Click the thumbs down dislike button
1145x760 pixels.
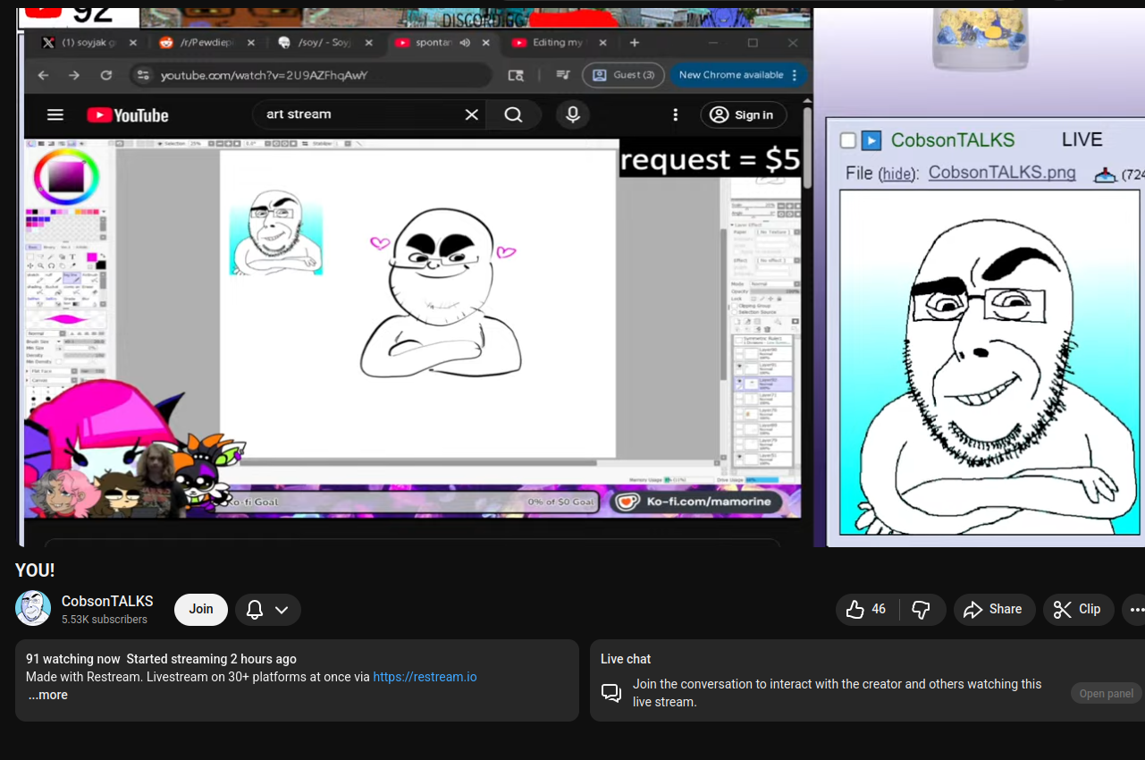coord(922,610)
